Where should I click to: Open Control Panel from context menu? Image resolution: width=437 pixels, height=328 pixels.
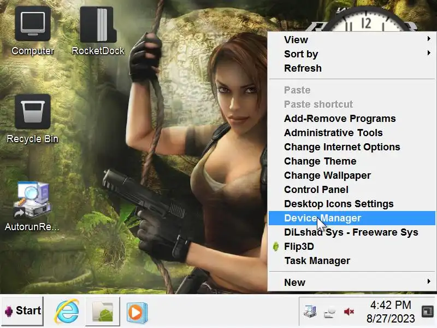pyautogui.click(x=352, y=190)
